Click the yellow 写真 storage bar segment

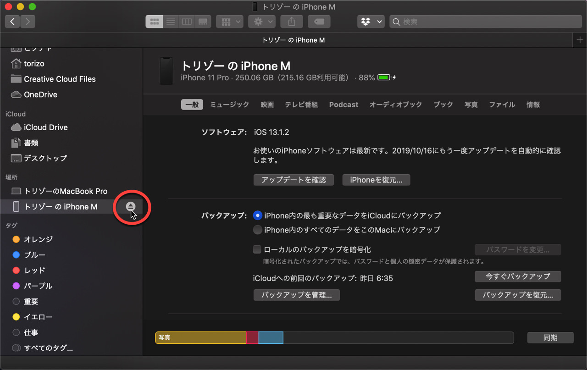click(x=201, y=337)
